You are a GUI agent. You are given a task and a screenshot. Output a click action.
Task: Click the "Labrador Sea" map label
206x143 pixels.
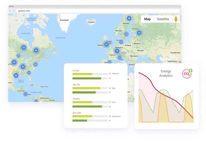coord(60,38)
